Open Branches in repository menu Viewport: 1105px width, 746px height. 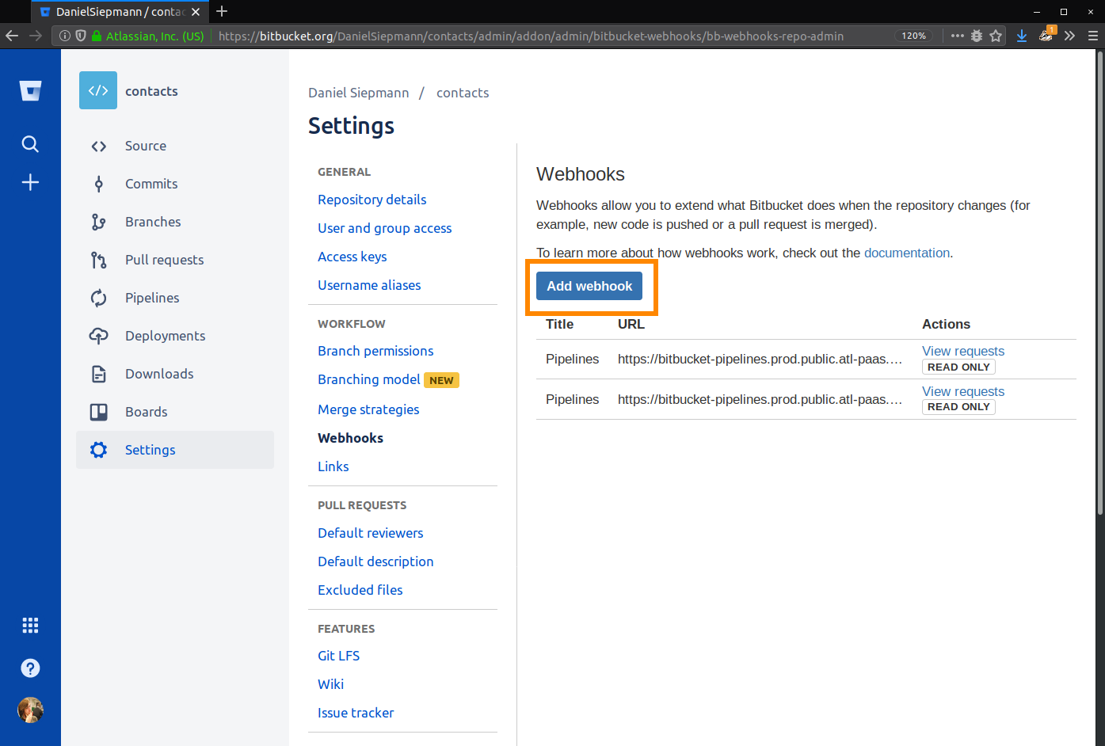pyautogui.click(x=153, y=222)
